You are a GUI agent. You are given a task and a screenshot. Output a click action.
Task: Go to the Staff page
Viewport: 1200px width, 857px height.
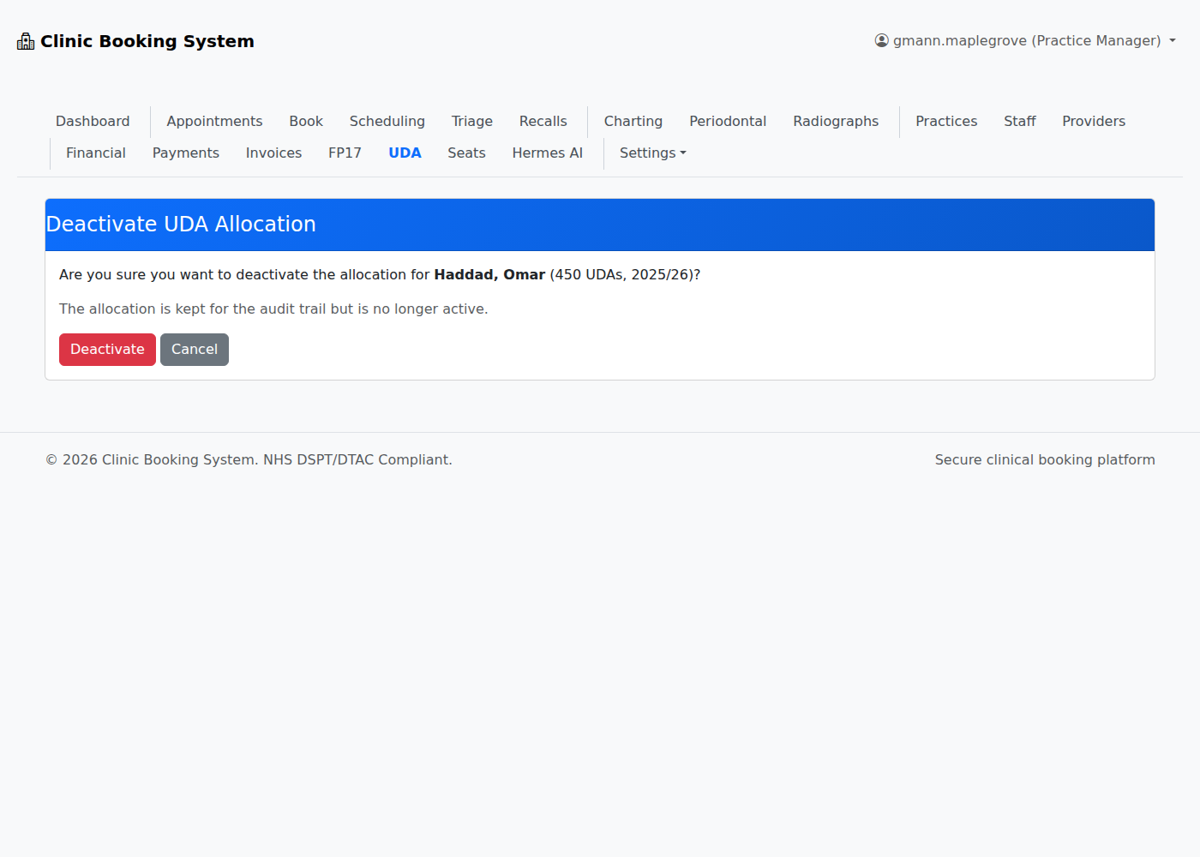pos(1020,121)
